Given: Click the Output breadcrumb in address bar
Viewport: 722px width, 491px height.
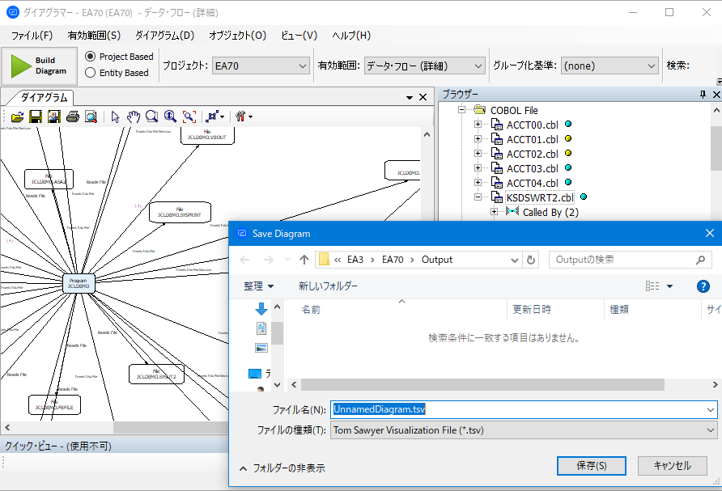Looking at the screenshot, I should point(437,260).
